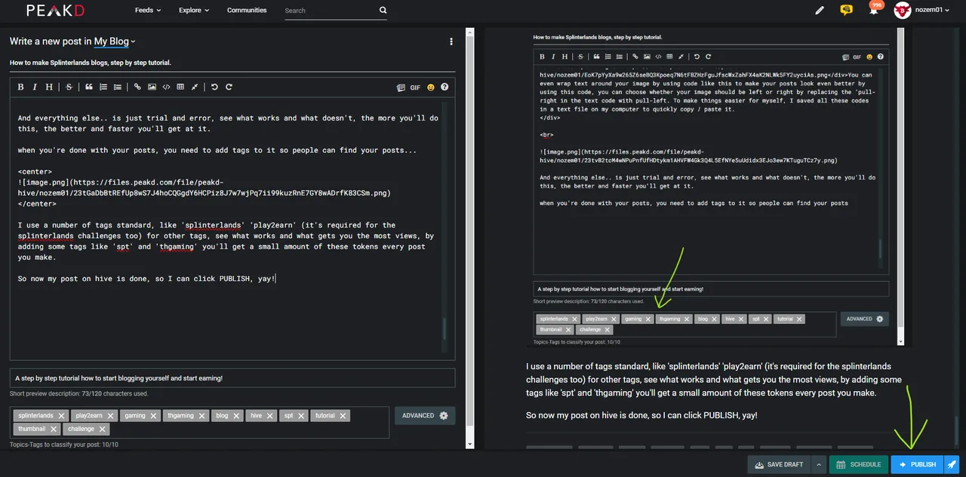Insert a heading with the H tool
966x477 pixels.
pos(49,87)
